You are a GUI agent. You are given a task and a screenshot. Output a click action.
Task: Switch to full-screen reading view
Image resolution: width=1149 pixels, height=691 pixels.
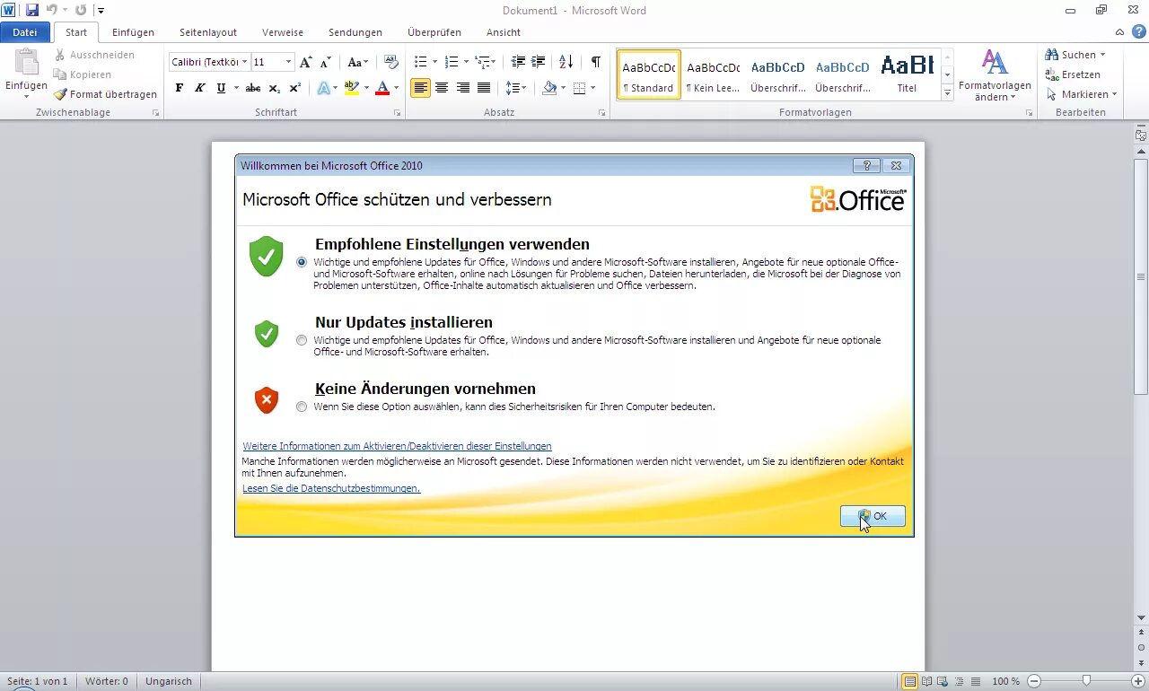point(927,682)
